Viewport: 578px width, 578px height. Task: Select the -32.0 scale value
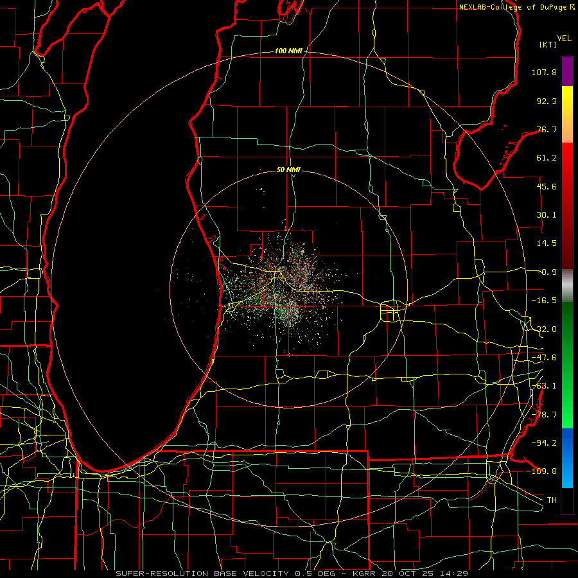coord(544,329)
